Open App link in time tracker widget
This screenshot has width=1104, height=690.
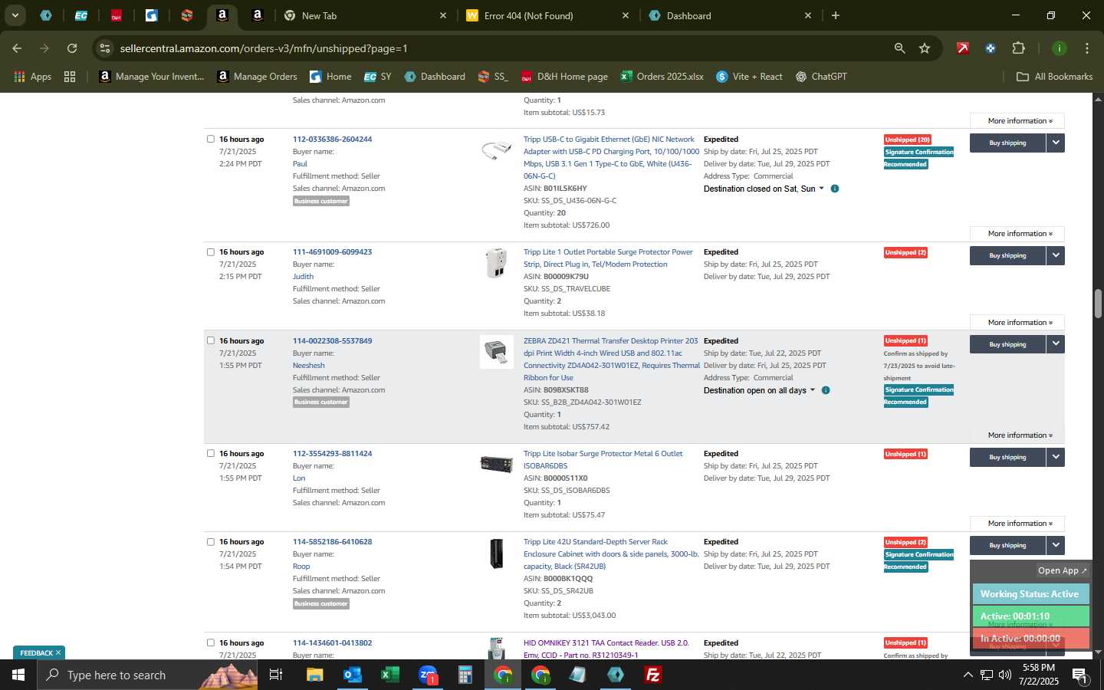[x=1062, y=570]
